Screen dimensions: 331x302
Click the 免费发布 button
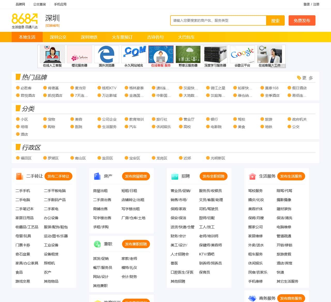pyautogui.click(x=302, y=20)
